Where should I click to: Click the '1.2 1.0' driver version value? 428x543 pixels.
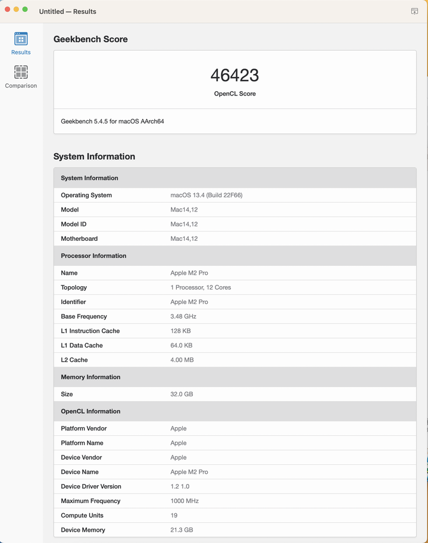click(x=180, y=487)
